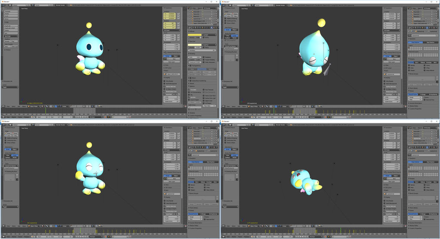
Task: Switch to Stick display tab in top-right window
Action: tap(417, 63)
